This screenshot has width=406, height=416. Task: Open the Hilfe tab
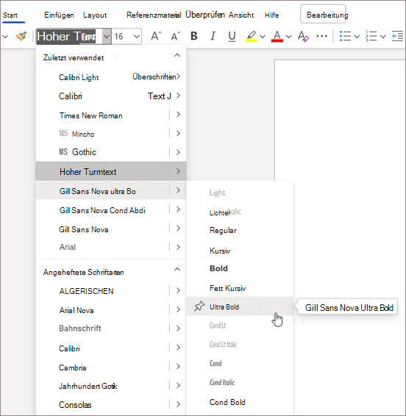(x=271, y=15)
